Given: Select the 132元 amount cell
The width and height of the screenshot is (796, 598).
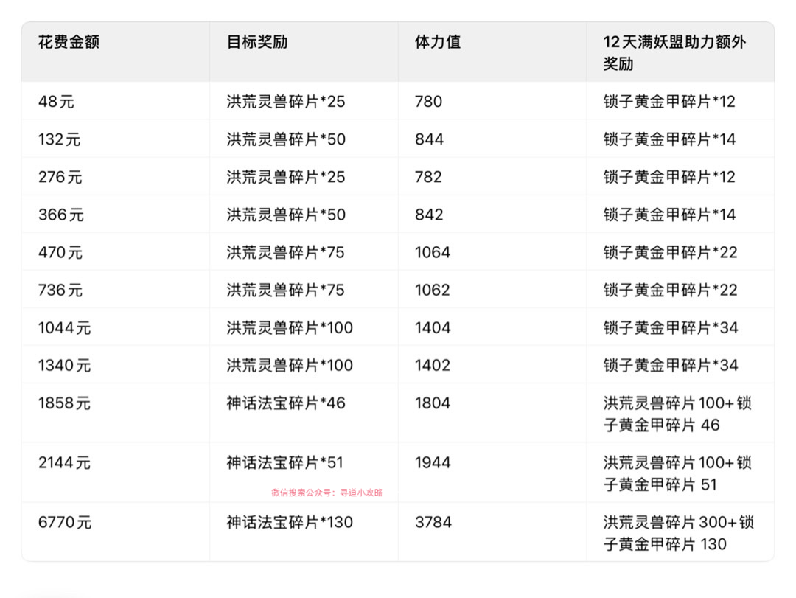Looking at the screenshot, I should point(60,139).
